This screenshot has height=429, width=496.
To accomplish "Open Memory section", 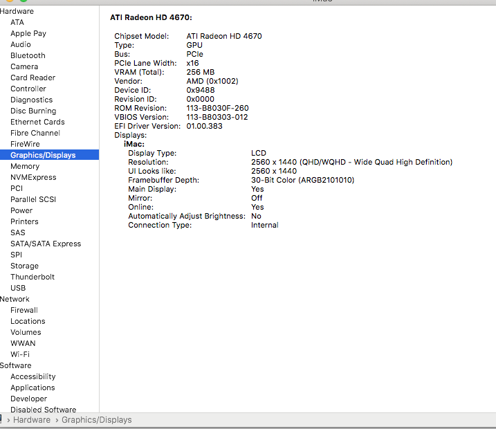I will coord(25,166).
